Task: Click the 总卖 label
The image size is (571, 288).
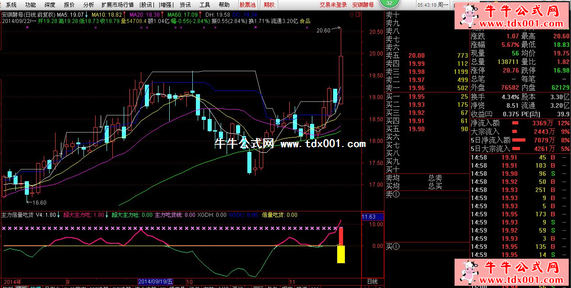Action: click(435, 178)
